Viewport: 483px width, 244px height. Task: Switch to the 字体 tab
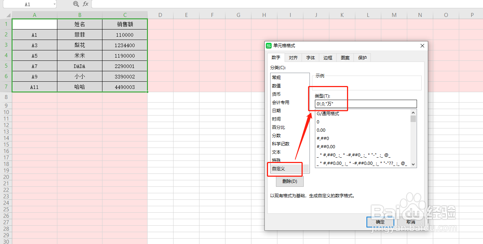point(311,58)
